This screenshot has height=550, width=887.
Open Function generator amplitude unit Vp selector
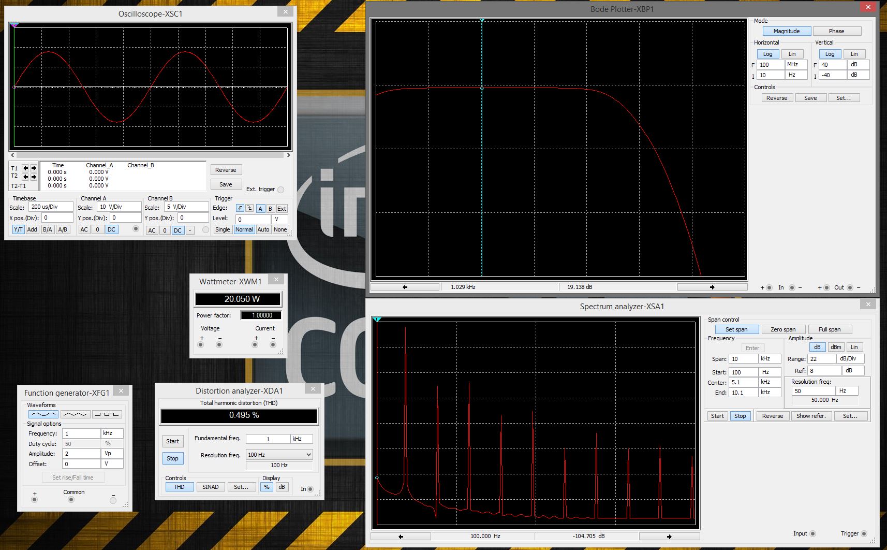coord(112,454)
